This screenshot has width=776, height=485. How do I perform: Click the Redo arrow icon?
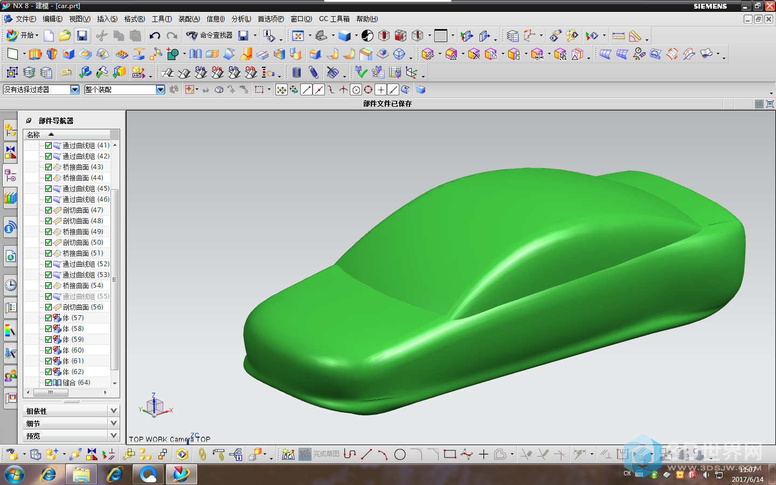pyautogui.click(x=172, y=36)
